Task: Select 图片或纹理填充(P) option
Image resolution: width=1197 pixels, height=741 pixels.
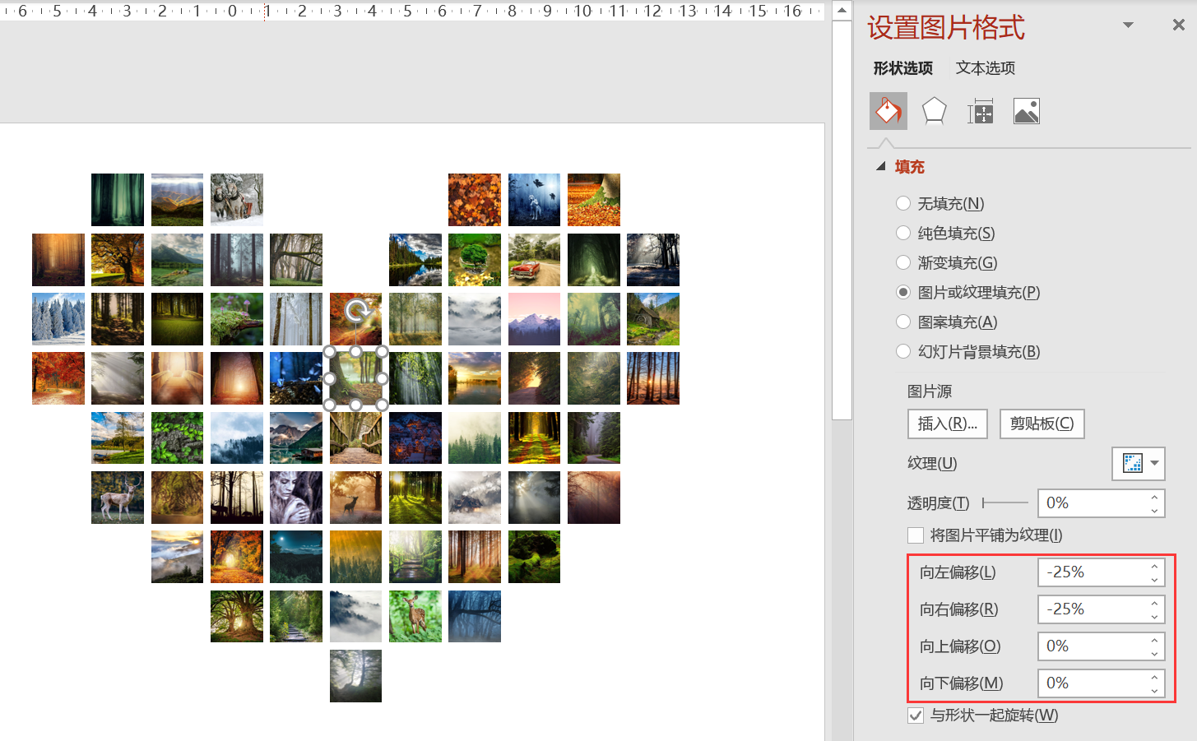Action: click(x=903, y=292)
